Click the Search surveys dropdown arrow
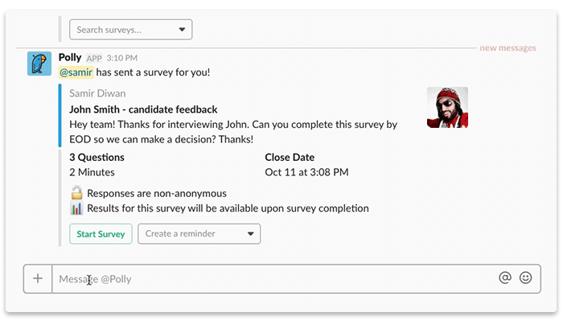563x321 pixels. (182, 30)
